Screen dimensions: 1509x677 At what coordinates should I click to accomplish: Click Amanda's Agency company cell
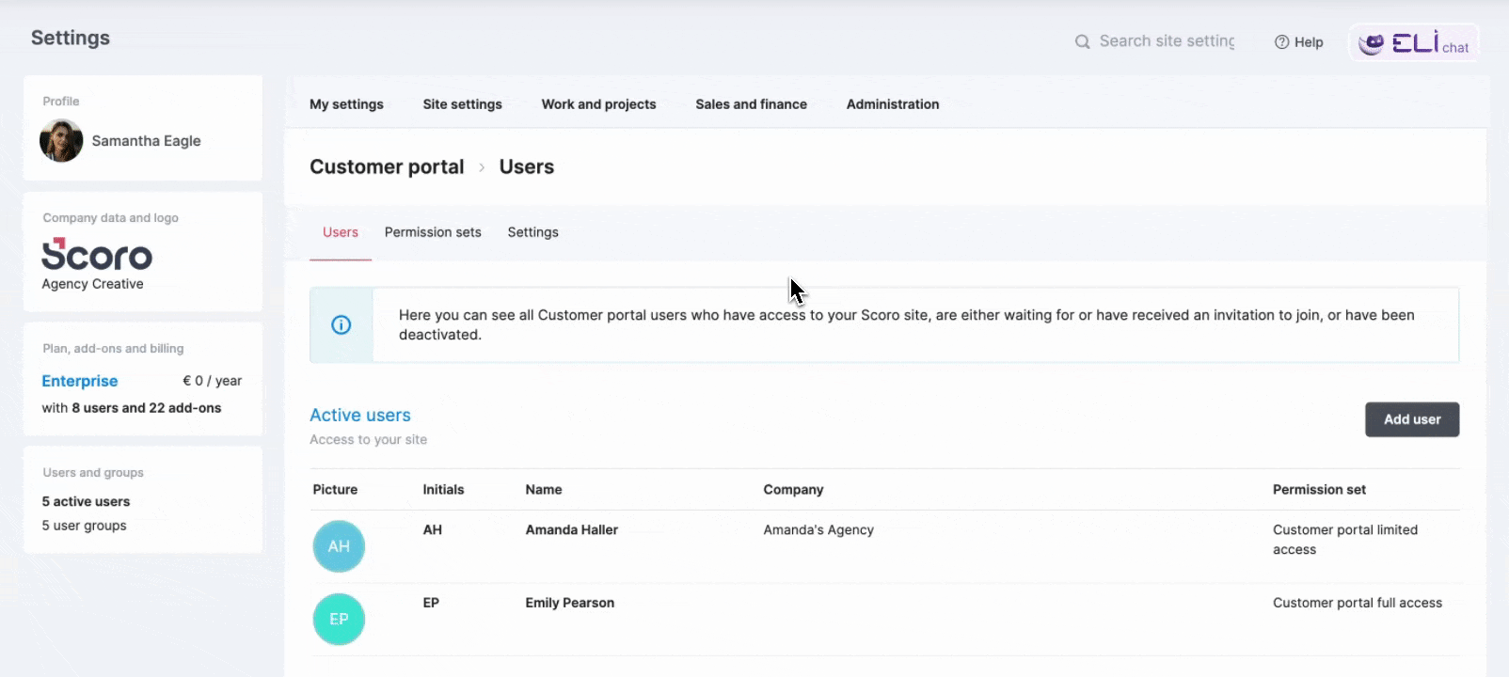pyautogui.click(x=818, y=529)
